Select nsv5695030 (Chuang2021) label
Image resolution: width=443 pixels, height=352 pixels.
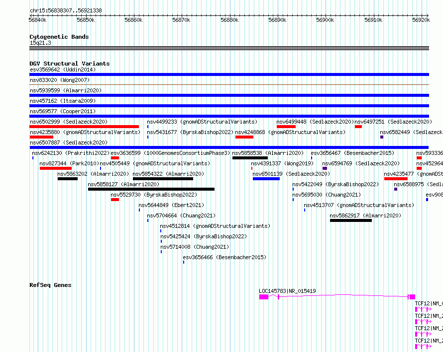(327, 195)
